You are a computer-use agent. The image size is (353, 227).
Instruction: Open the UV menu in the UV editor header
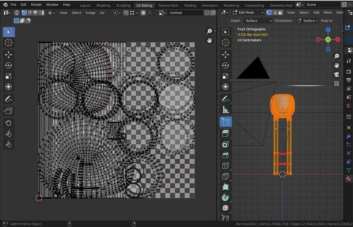point(102,13)
